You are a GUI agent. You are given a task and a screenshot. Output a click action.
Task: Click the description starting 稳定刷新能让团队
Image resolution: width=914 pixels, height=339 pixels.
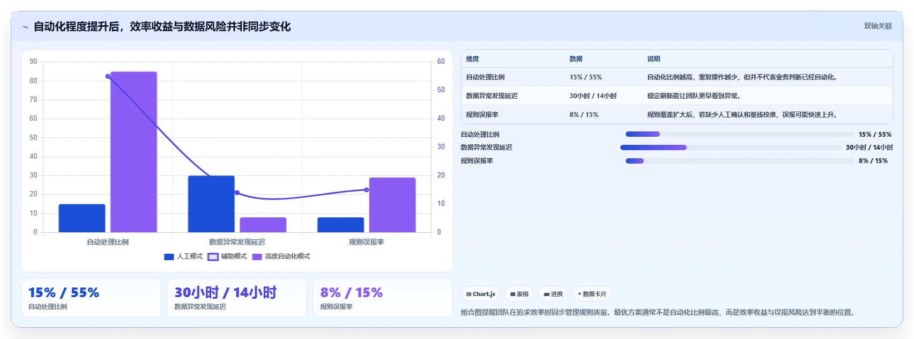point(694,96)
